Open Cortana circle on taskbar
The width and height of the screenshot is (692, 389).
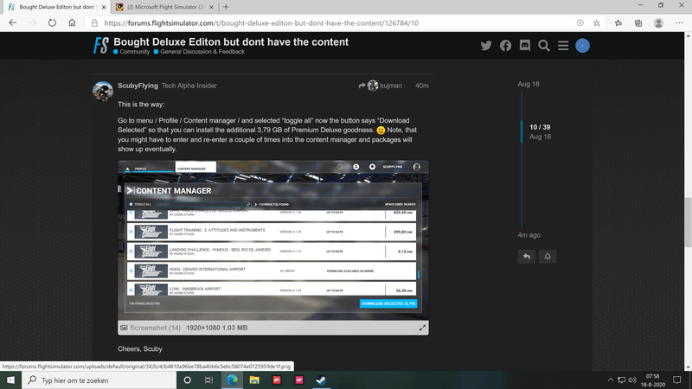(187, 380)
